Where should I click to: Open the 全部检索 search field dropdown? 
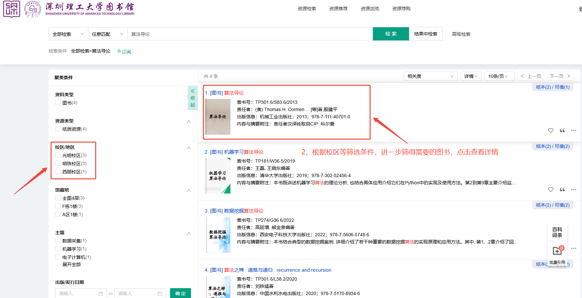[x=68, y=34]
